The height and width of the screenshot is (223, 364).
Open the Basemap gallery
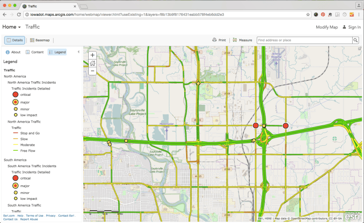[40, 40]
